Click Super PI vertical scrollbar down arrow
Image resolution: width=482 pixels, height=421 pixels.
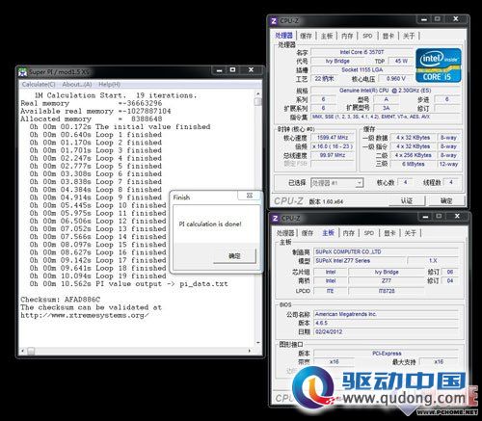tap(257, 343)
